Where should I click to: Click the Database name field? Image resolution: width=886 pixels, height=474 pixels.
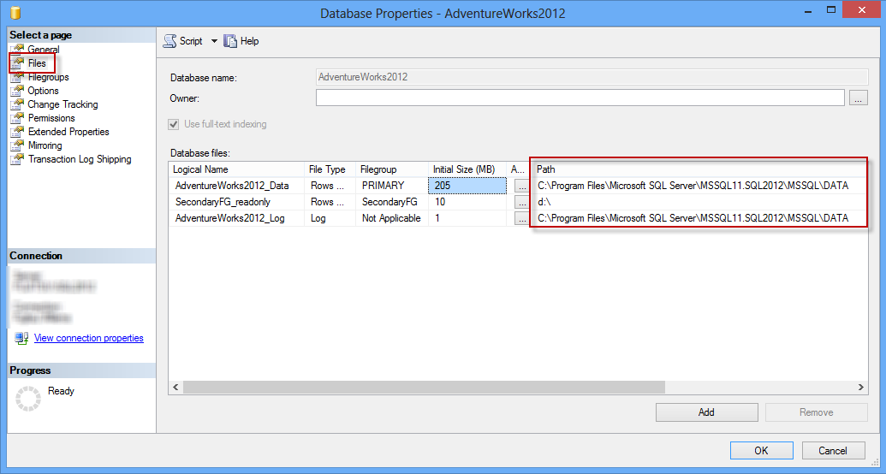coord(592,77)
